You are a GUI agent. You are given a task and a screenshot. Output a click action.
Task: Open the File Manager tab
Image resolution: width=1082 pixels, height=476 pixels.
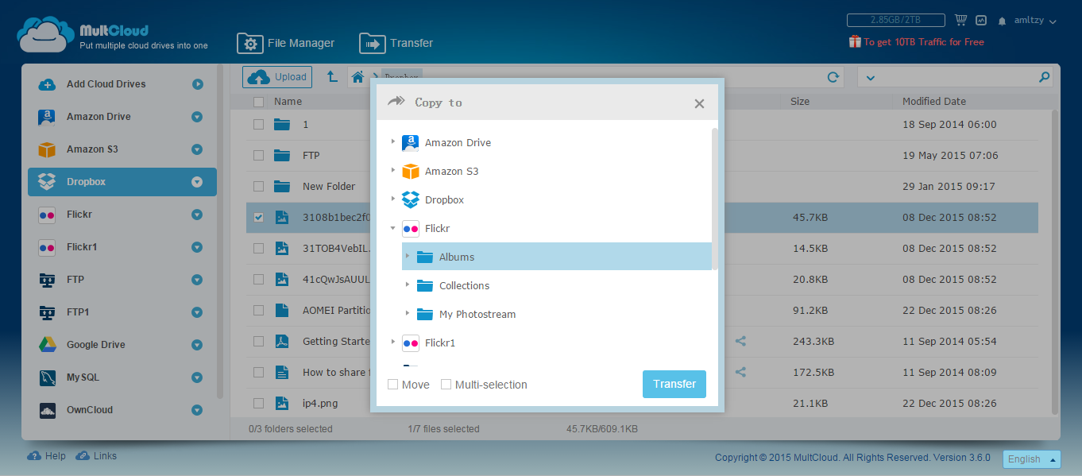click(x=286, y=43)
